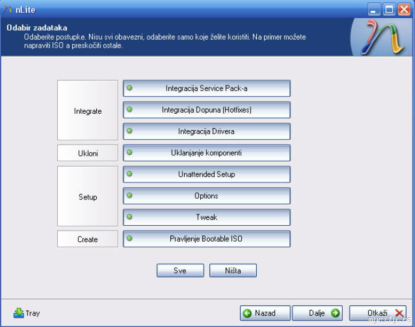Maximize the nLite window
Screen dimensions: 415x327
(389, 10)
